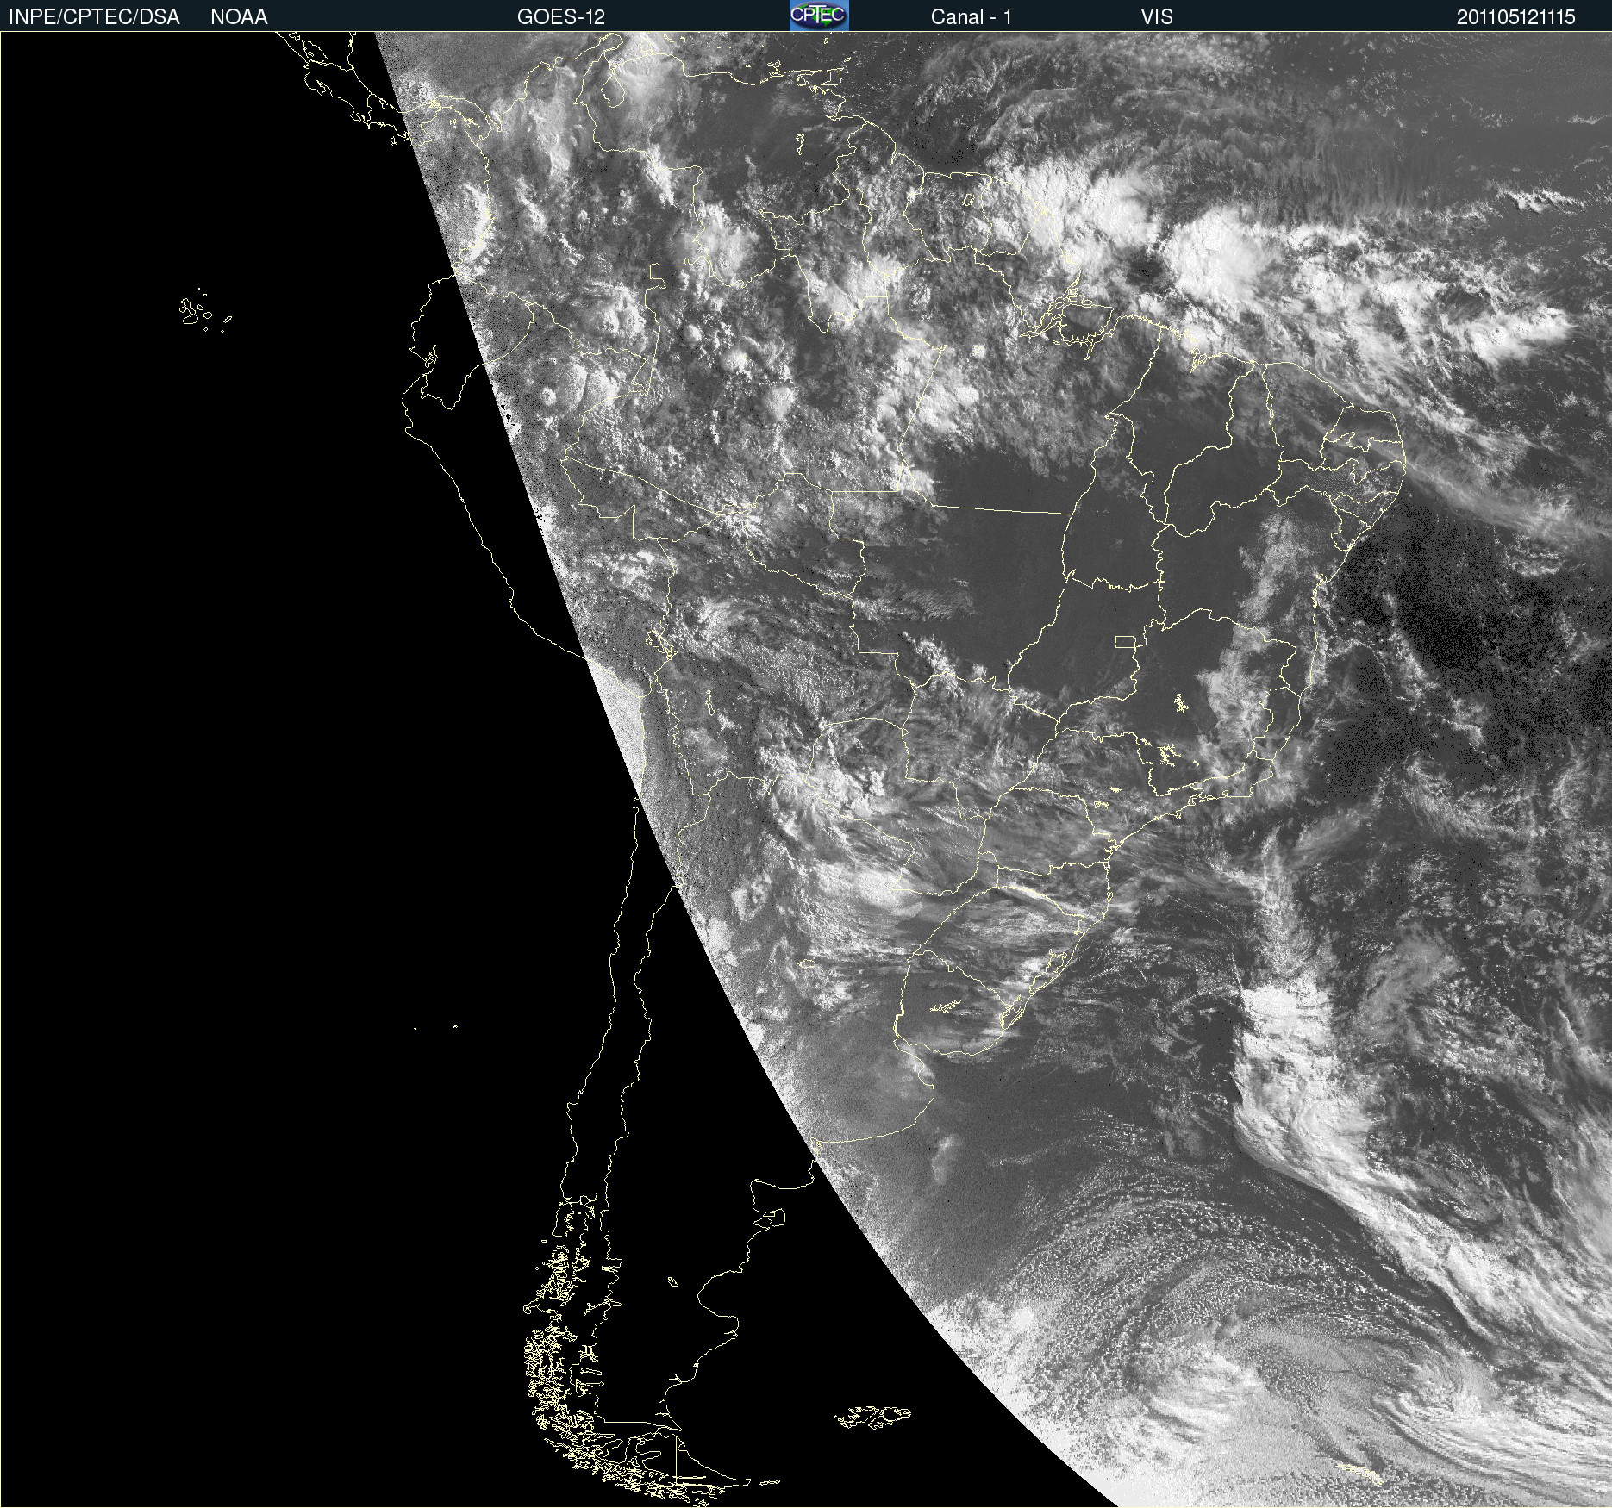The height and width of the screenshot is (1508, 1612).
Task: Click the INPE/CPTEC/DSA header label
Action: (94, 17)
